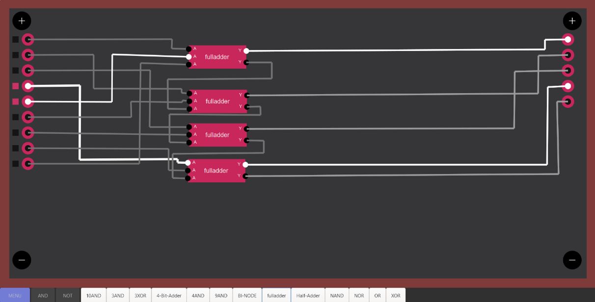Viewport: 595px width, 302px height.
Task: Toggle the bottom input switch on the left
Action: click(28, 163)
